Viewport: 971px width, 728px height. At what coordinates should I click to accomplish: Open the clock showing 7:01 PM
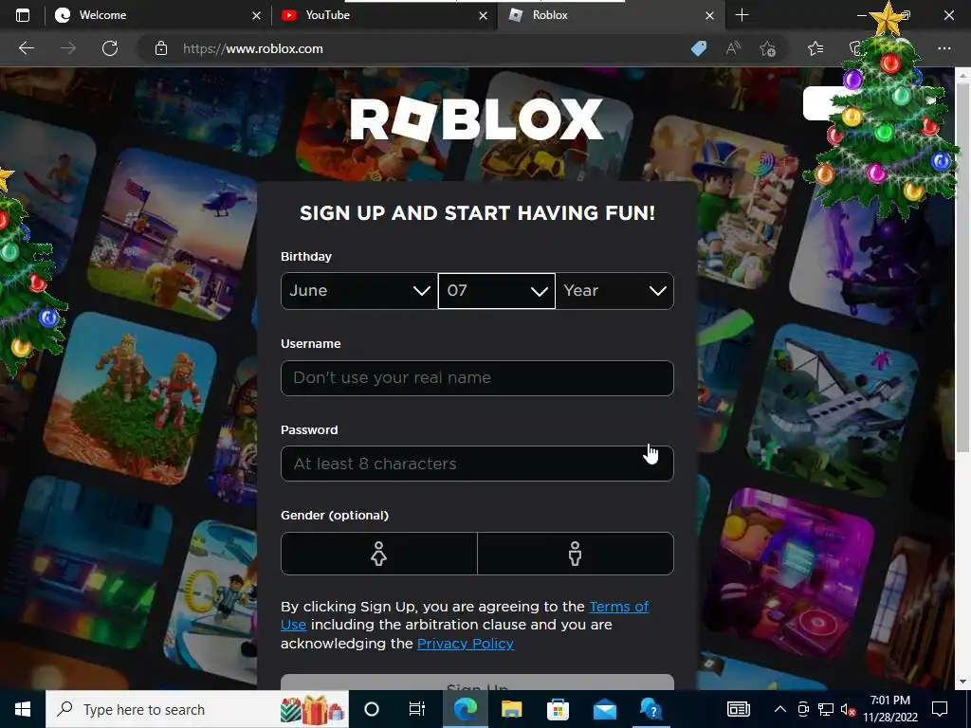(x=889, y=709)
